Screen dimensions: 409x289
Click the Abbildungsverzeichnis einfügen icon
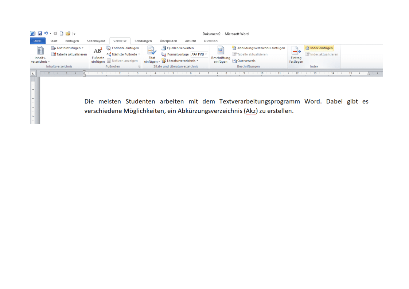(x=234, y=48)
